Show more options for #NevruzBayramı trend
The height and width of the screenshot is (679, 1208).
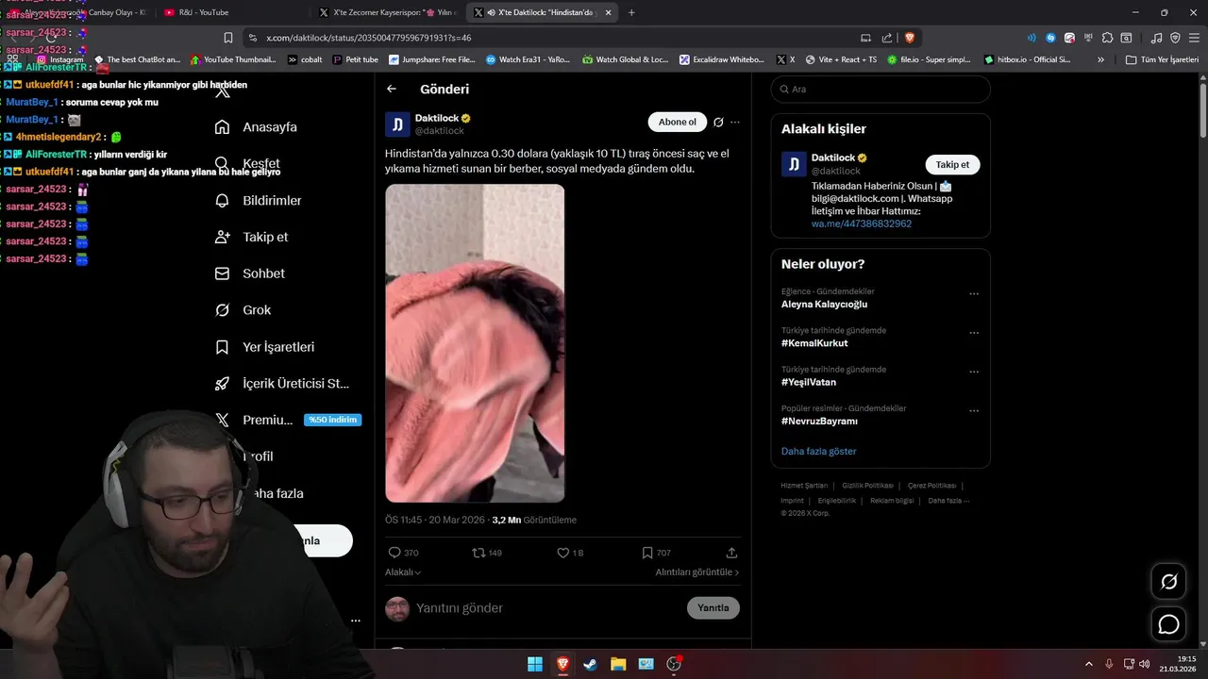point(974,411)
